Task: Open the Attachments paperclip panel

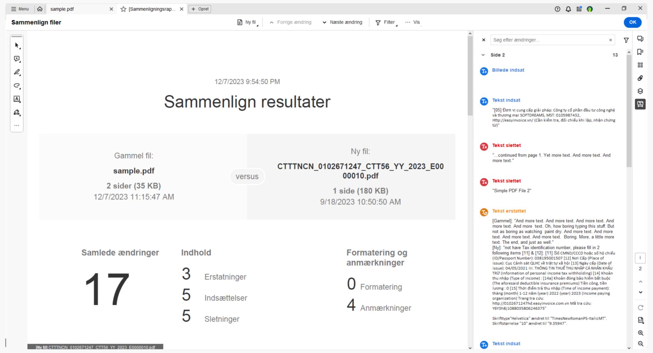Action: (x=640, y=78)
